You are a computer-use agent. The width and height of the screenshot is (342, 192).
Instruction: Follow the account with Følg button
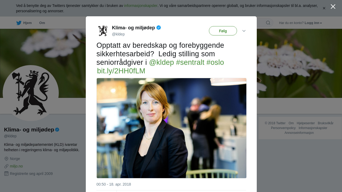[223, 31]
